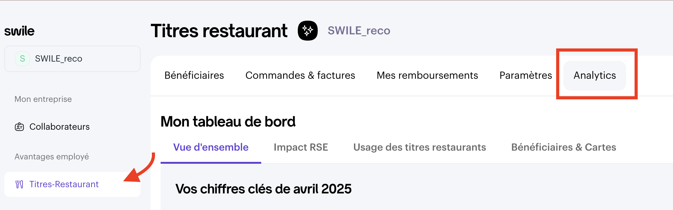Select Titres-Restaurant text in the sidebar
This screenshot has width=673, height=210.
click(64, 184)
